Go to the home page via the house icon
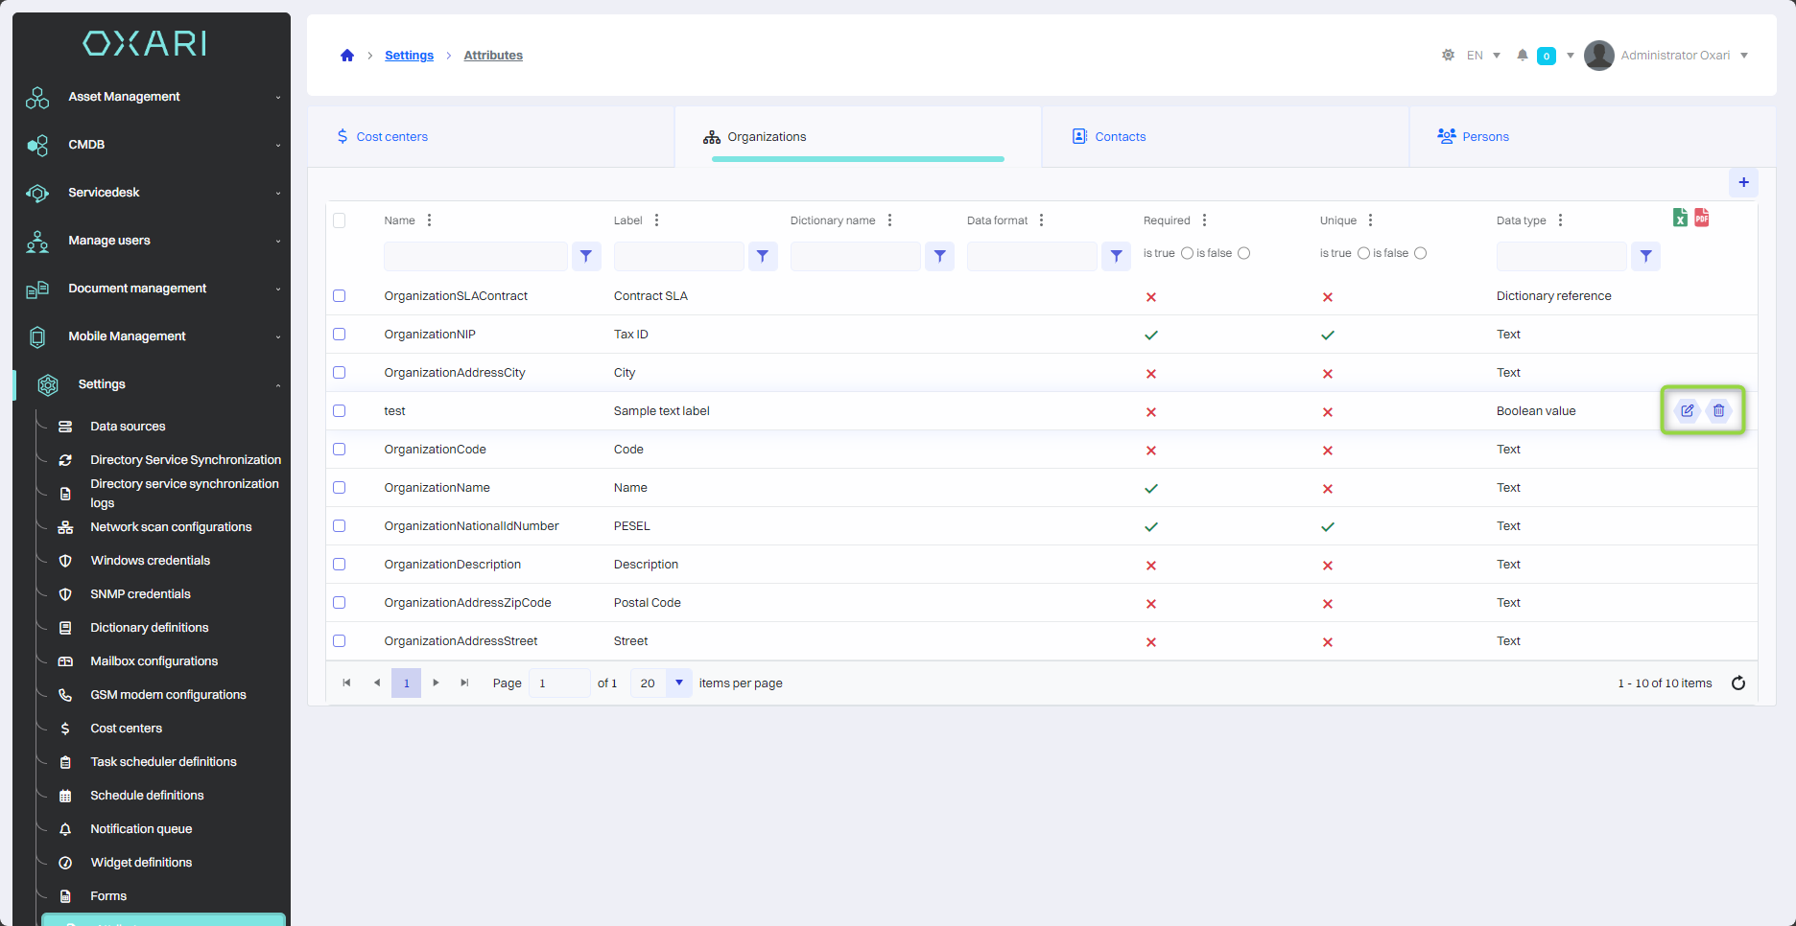 pyautogui.click(x=347, y=56)
